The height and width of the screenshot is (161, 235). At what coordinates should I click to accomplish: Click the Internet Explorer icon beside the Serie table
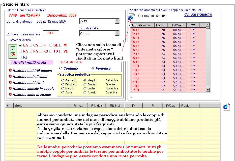226,107
